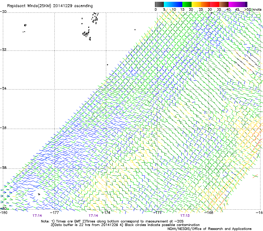The width and height of the screenshot is (263, 231).
Task: Click the '-22' latitude axis label
Action: click(3, 50)
